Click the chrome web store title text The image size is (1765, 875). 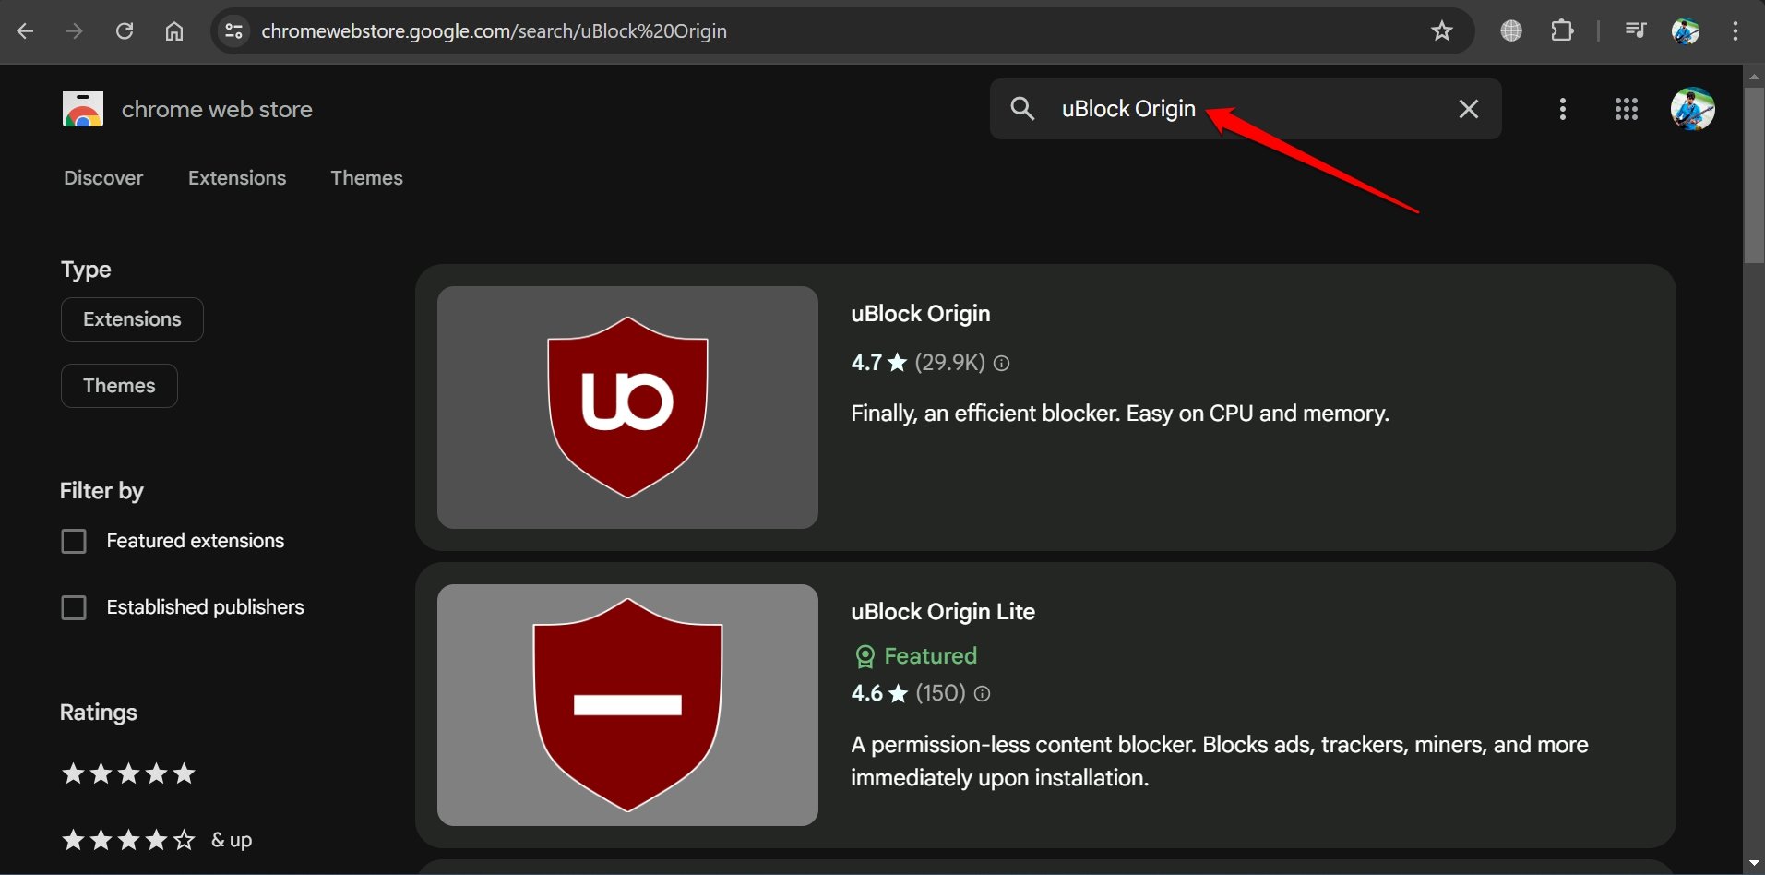click(217, 109)
